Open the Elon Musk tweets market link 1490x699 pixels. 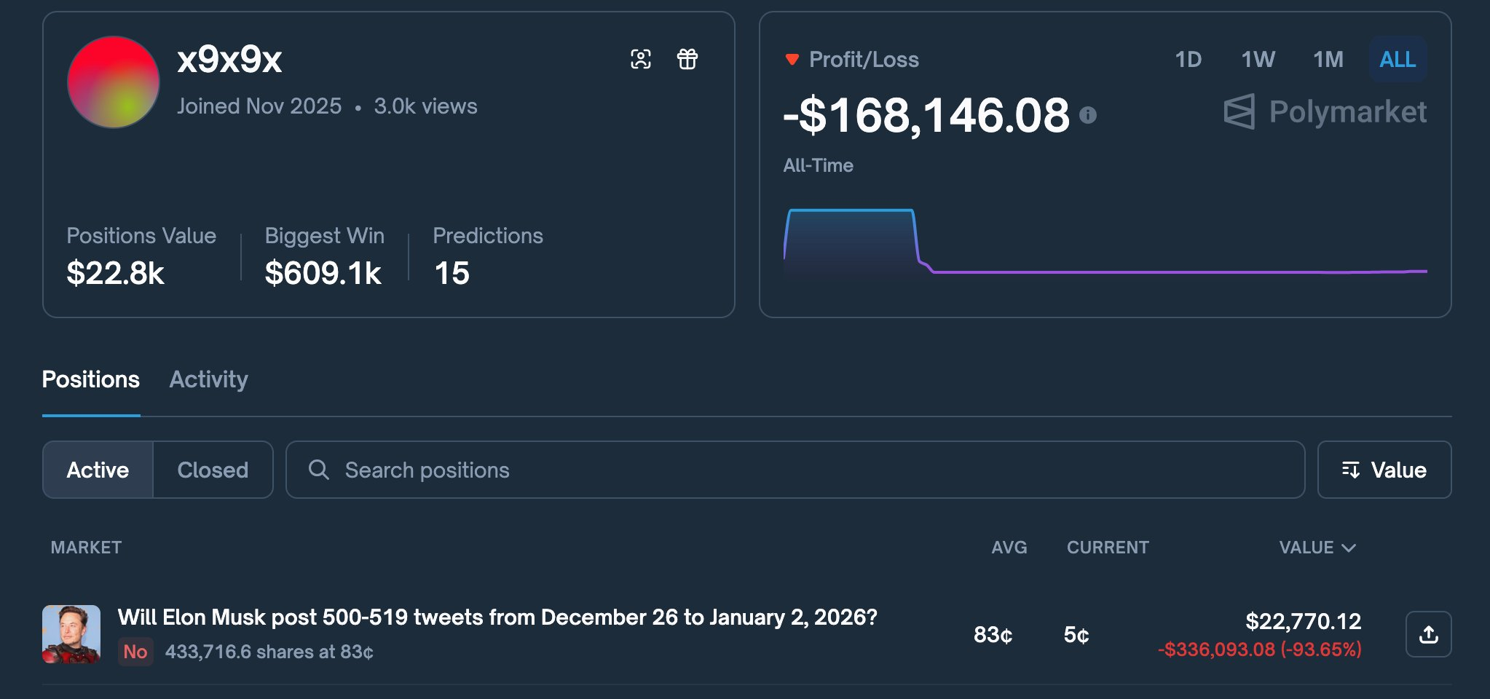[497, 617]
